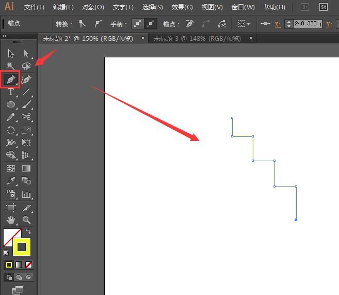The image size is (339, 295).
Task: Click the align anchor points icon
Action: [x=265, y=24]
